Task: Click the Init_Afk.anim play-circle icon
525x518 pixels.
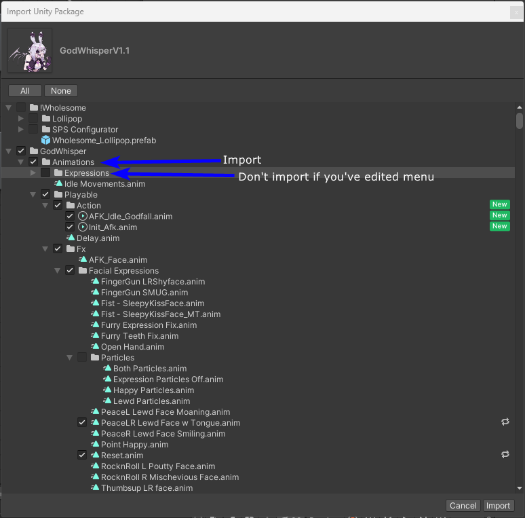Action: (x=82, y=227)
